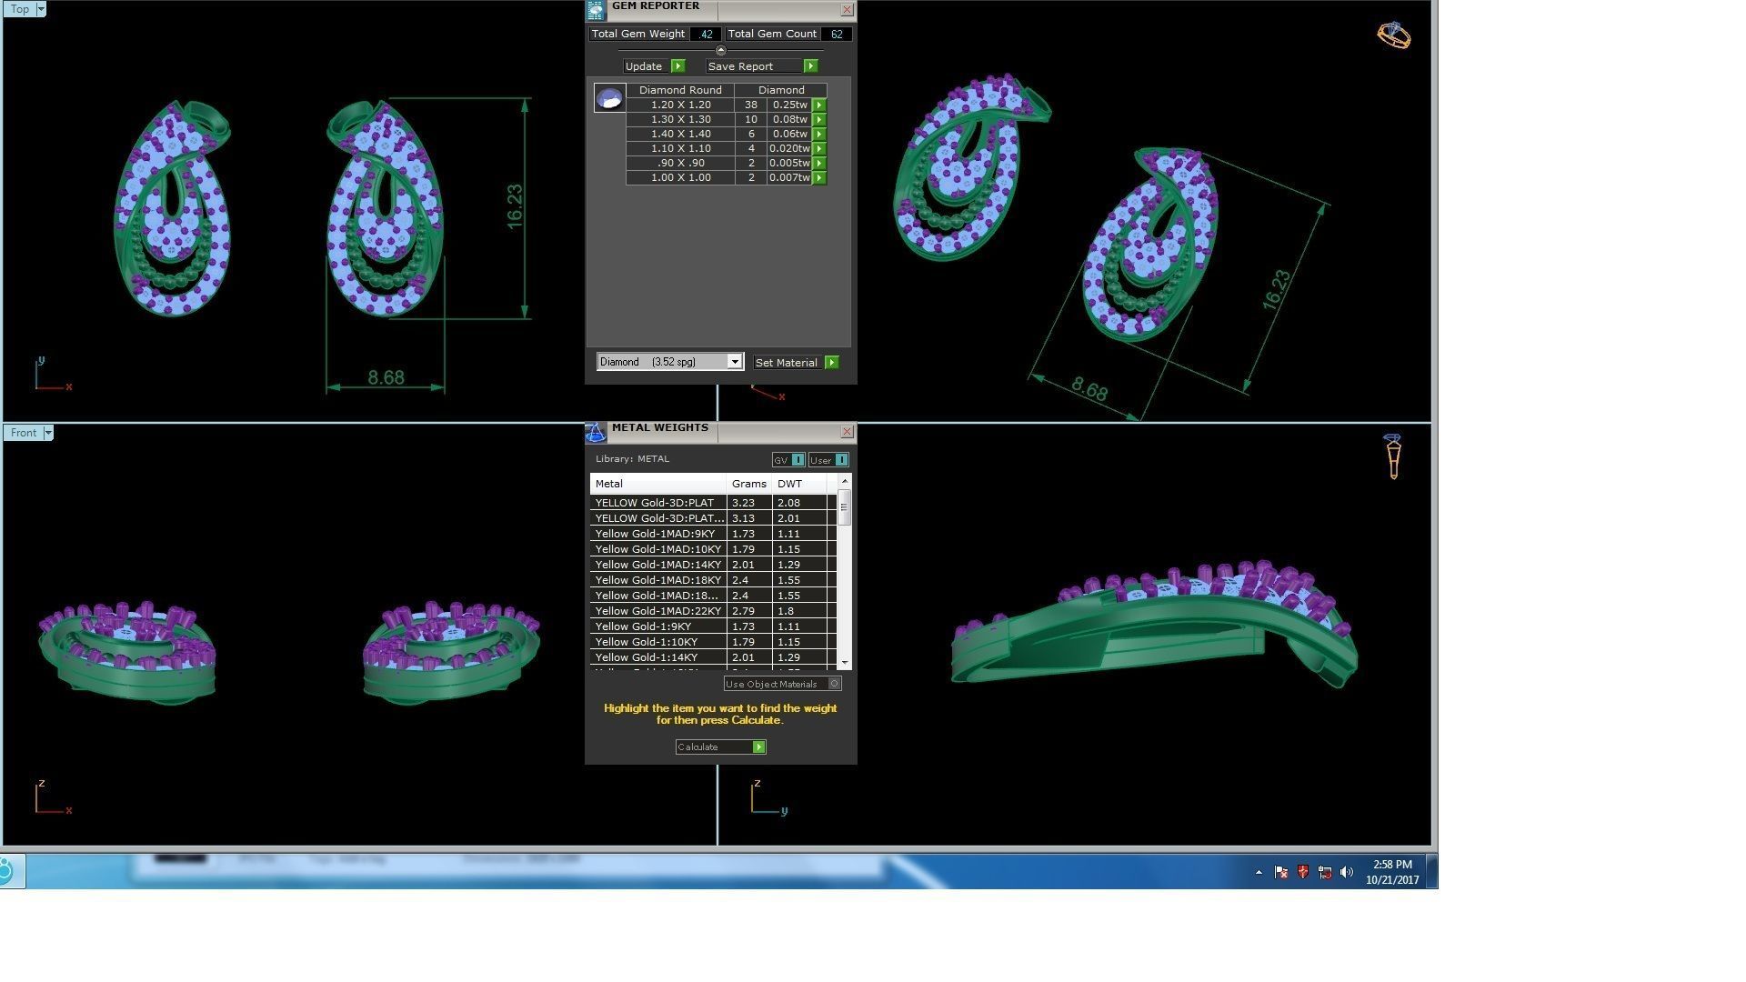Viewport: 1746px width, 982px height.
Task: Click the green arrow next to Save Report
Action: (x=810, y=66)
